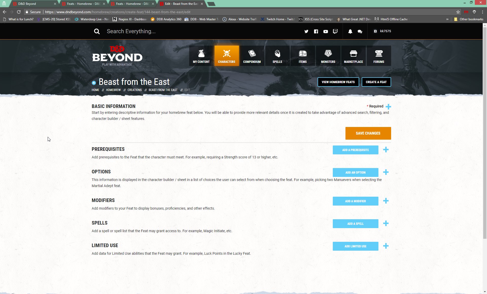487x294 pixels.
Task: Click the browser back arrow
Action: point(5,12)
